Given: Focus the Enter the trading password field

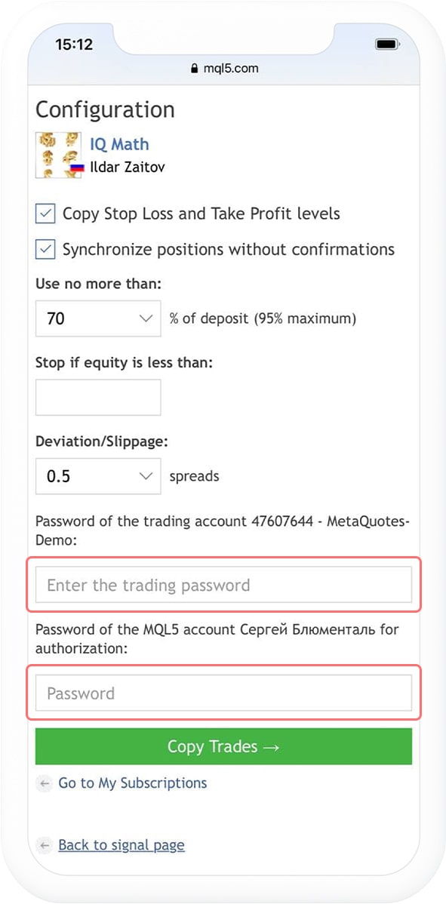Looking at the screenshot, I should 223,584.
